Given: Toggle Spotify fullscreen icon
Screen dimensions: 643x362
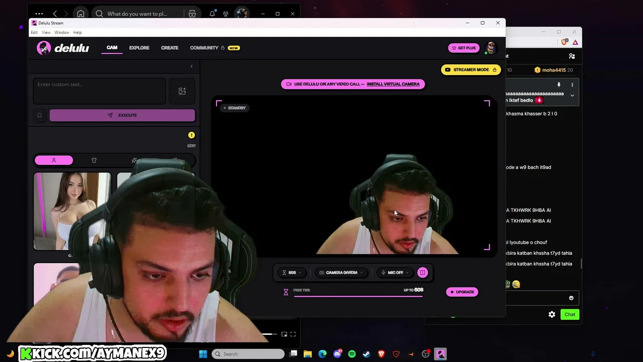Looking at the screenshot, I should (293, 334).
